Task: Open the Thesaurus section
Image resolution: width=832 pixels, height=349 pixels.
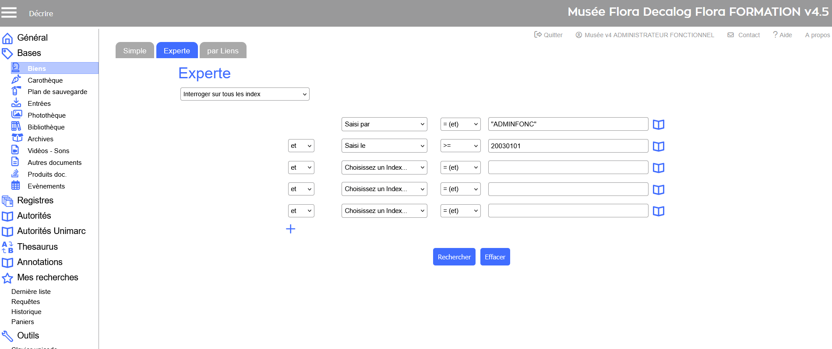Action: 37,247
